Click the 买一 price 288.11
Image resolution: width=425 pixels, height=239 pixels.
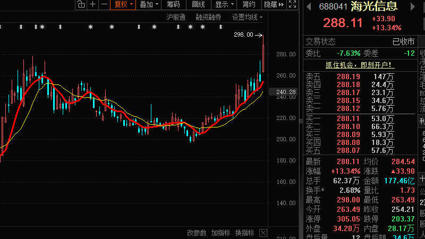pyautogui.click(x=348, y=118)
